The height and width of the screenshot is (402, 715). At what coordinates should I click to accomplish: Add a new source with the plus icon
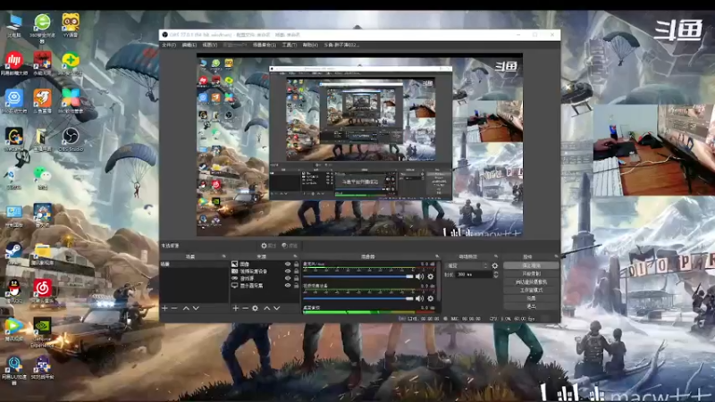click(x=235, y=308)
